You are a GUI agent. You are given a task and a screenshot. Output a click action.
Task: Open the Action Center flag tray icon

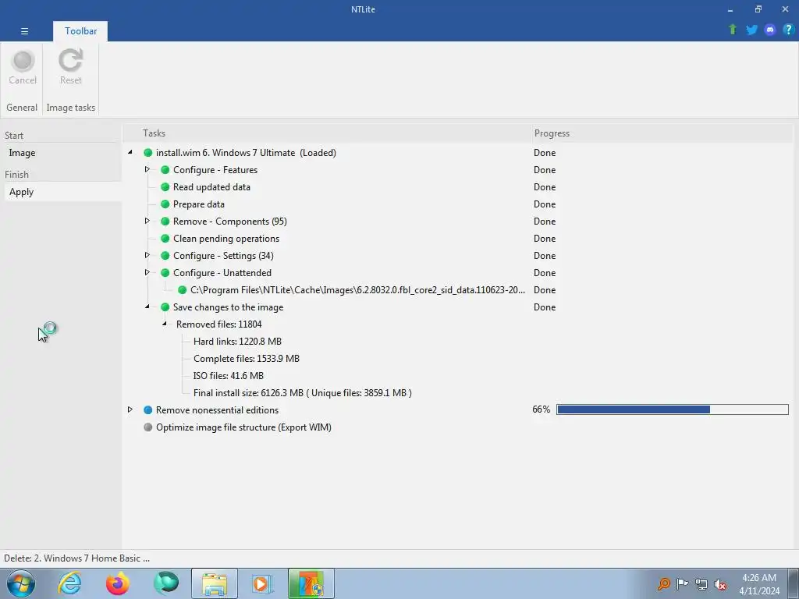point(682,584)
